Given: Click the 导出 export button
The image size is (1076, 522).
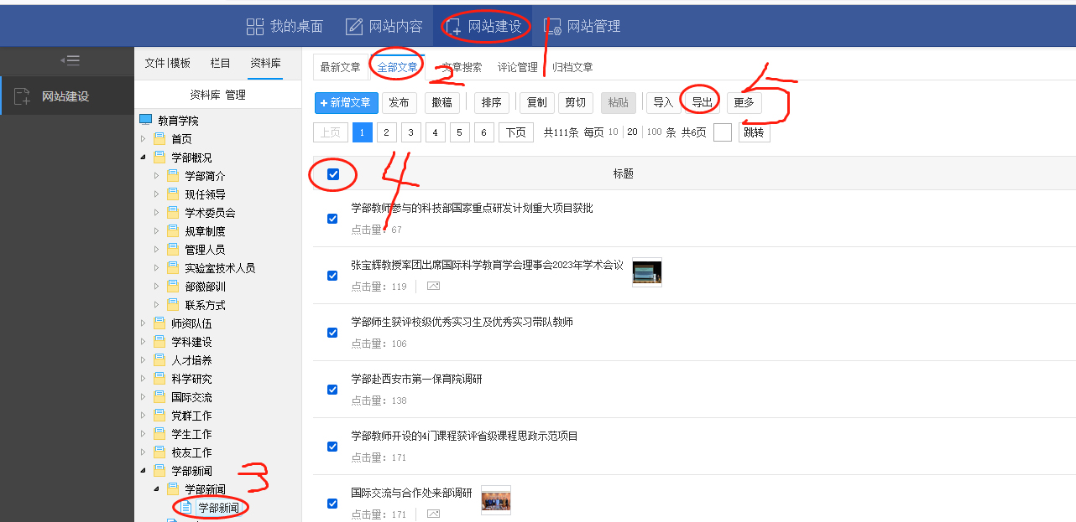Looking at the screenshot, I should 702,102.
